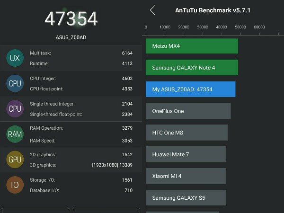The image size is (284, 213).
Task: Click the AnTuTu Benchmark v5.7.1 title
Action: click(213, 10)
